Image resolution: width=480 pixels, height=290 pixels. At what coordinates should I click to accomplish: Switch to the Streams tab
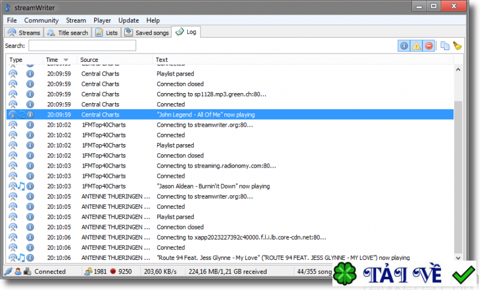tap(24, 32)
